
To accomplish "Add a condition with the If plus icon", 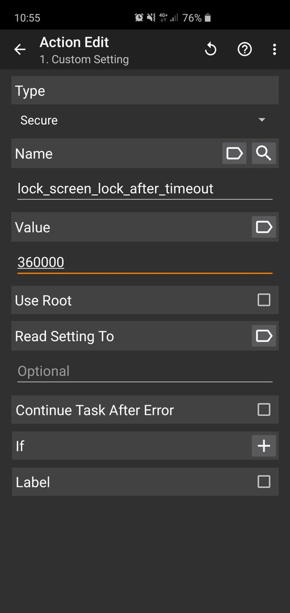I will click(264, 446).
